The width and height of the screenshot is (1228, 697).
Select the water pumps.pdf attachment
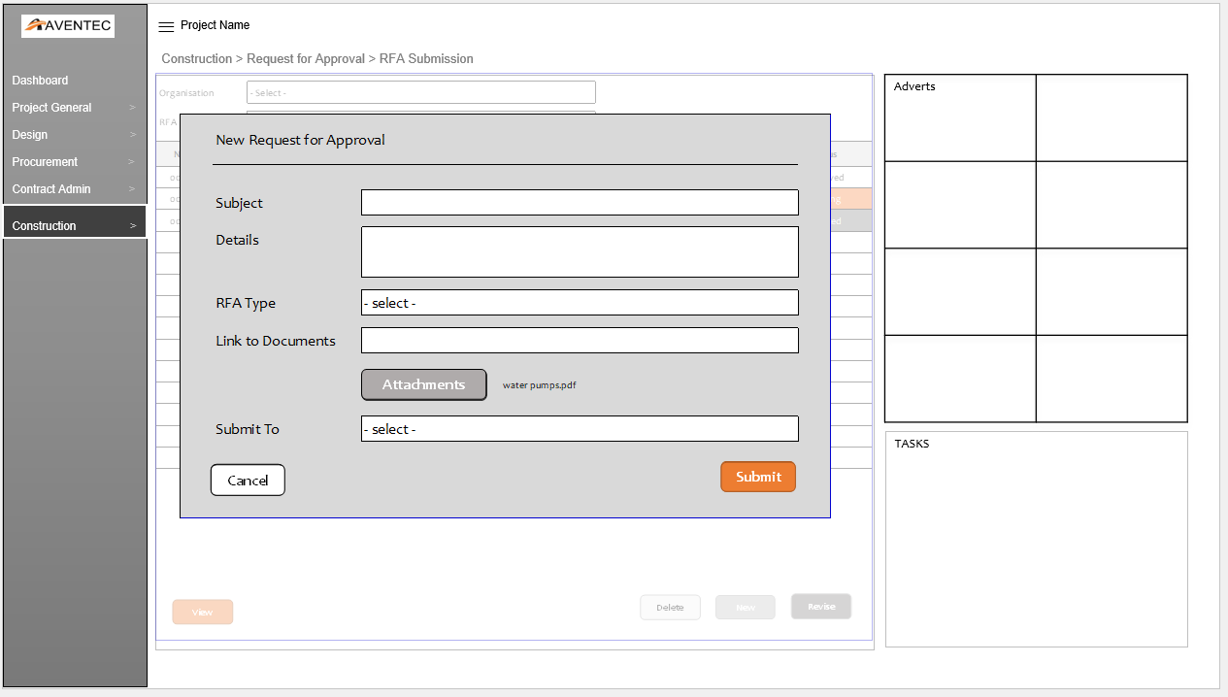tap(539, 385)
